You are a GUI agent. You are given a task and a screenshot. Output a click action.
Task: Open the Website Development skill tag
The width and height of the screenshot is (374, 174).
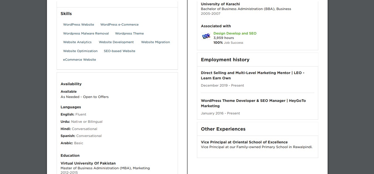tap(116, 42)
